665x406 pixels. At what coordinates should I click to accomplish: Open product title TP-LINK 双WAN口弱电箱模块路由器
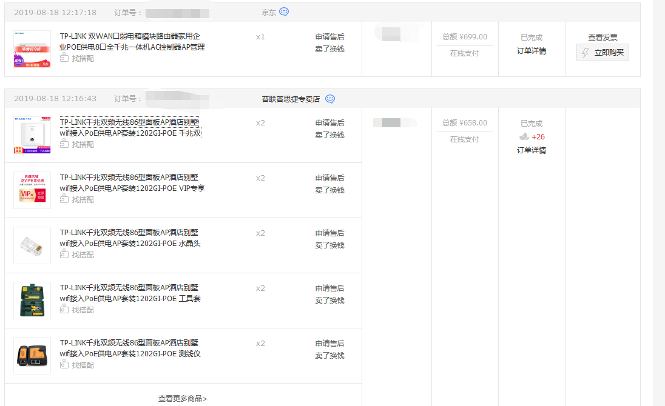132,41
